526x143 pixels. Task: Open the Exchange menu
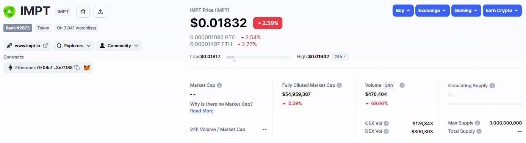432,11
